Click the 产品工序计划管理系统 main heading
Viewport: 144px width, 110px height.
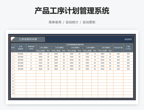pos(72,11)
